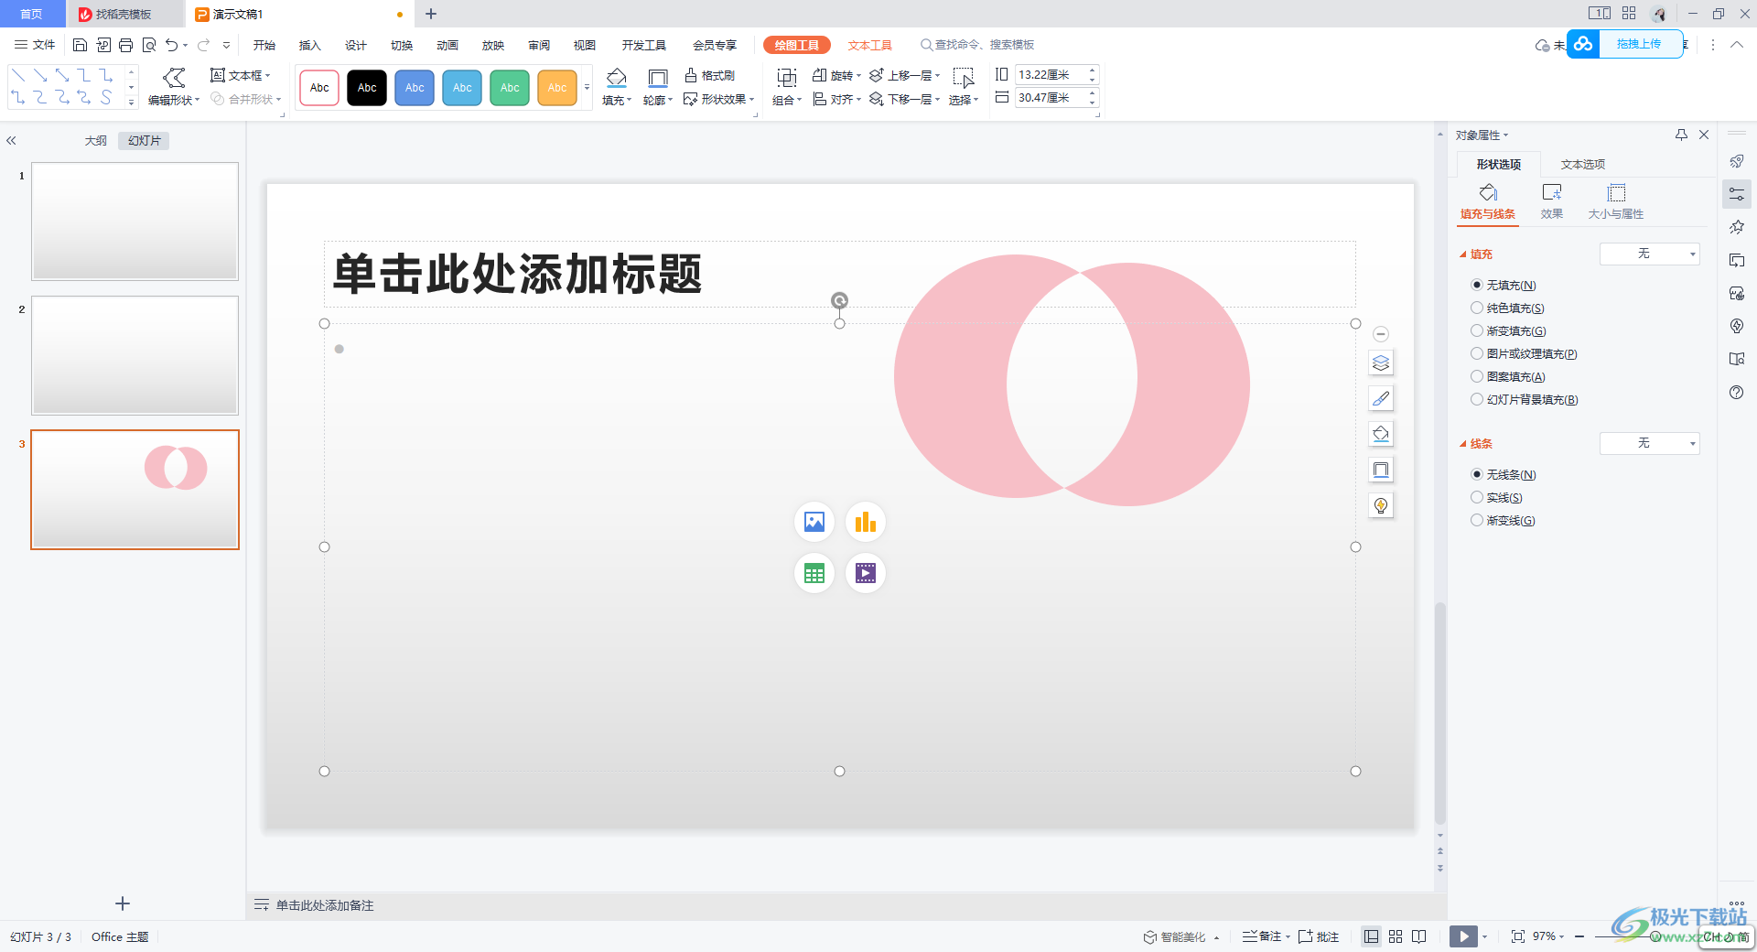
Task: Open Size & Properties section icon
Action: point(1616,201)
